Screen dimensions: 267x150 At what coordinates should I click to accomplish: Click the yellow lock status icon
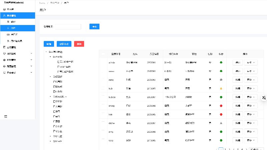pyautogui.click(x=221, y=88)
